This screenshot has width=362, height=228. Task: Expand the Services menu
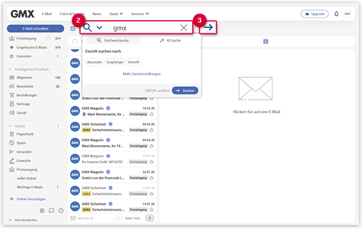point(139,14)
